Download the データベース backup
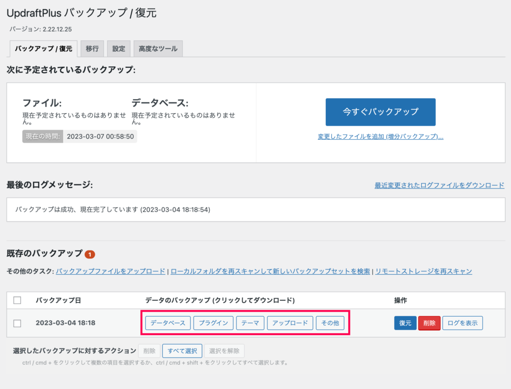This screenshot has height=389, width=511. tap(168, 323)
